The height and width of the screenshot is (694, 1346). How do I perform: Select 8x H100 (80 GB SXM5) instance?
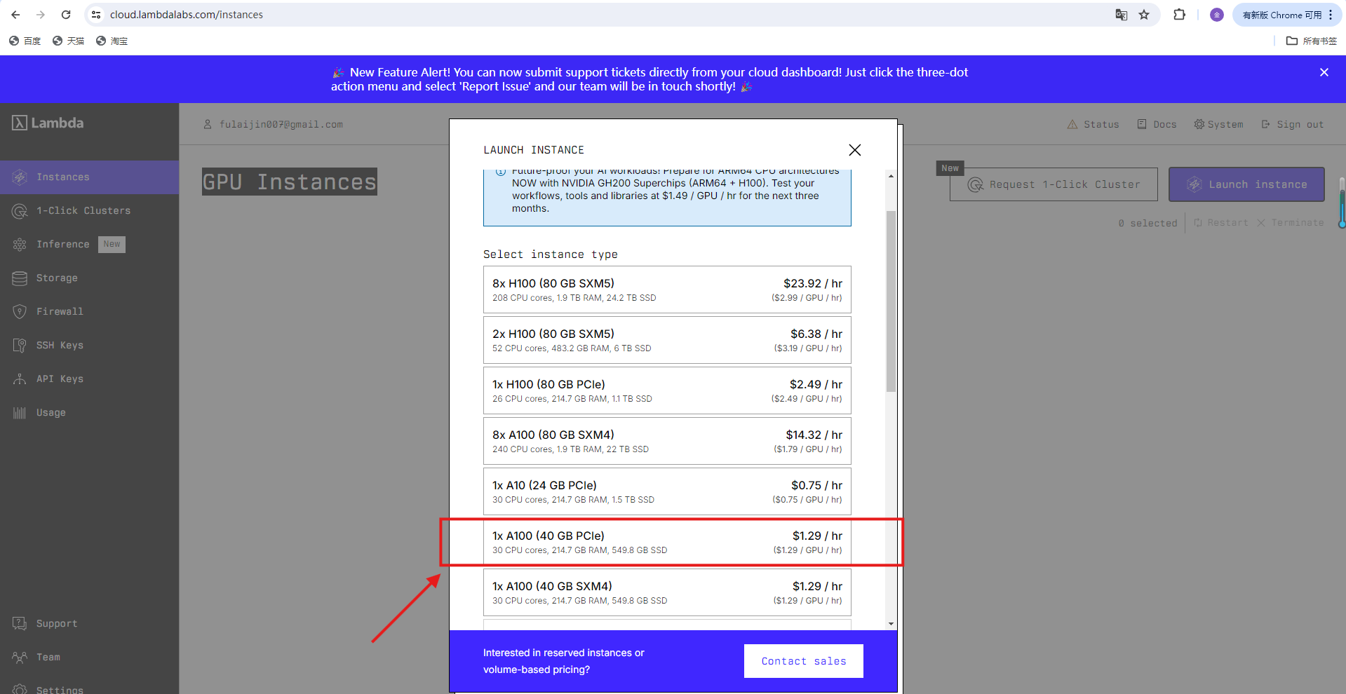point(667,290)
